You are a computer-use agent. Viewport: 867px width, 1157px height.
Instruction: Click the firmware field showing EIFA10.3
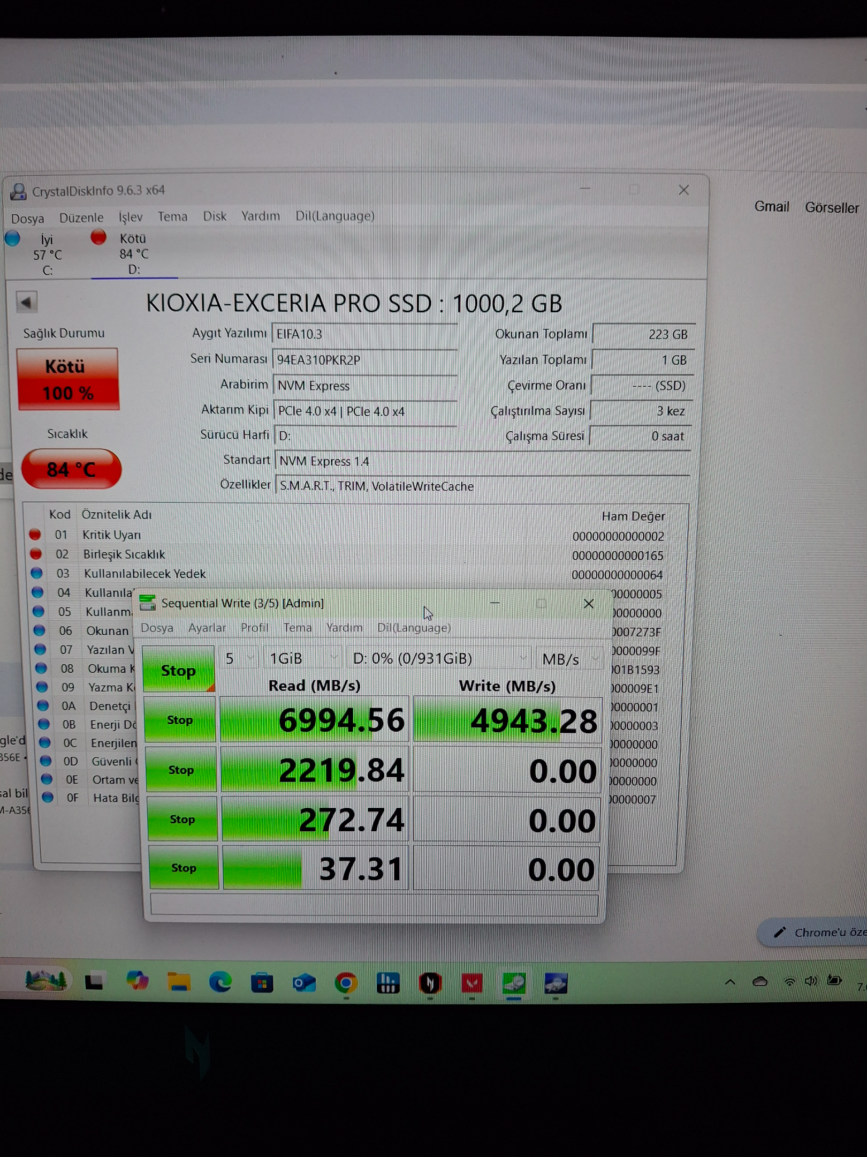click(364, 334)
